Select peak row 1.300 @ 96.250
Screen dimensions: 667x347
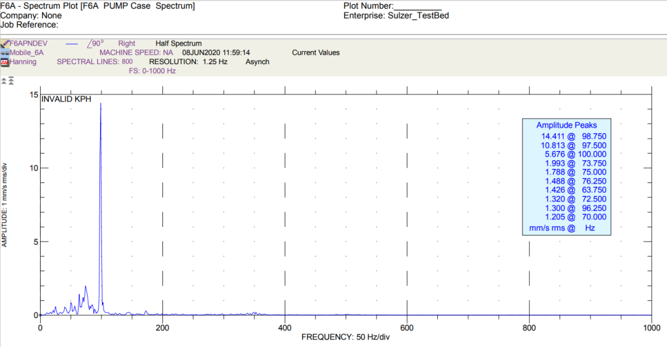pyautogui.click(x=576, y=208)
